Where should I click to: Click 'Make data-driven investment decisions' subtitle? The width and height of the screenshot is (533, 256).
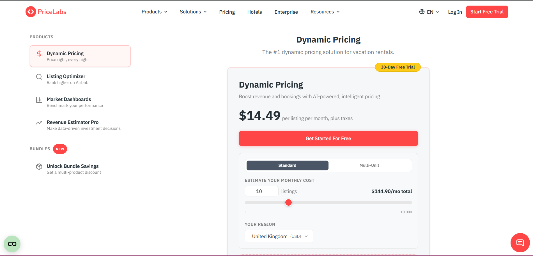(x=84, y=128)
